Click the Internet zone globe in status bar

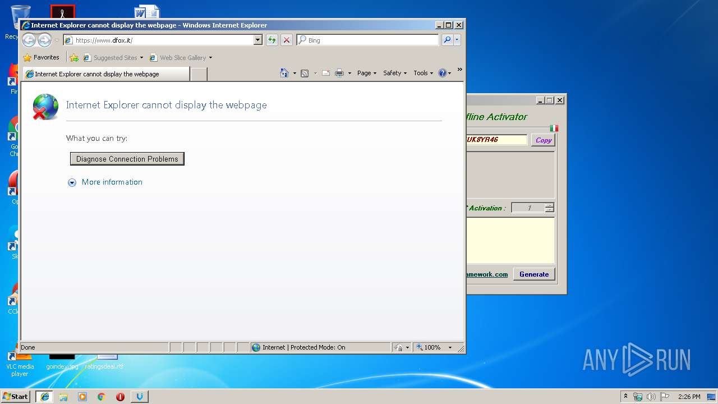coord(256,347)
